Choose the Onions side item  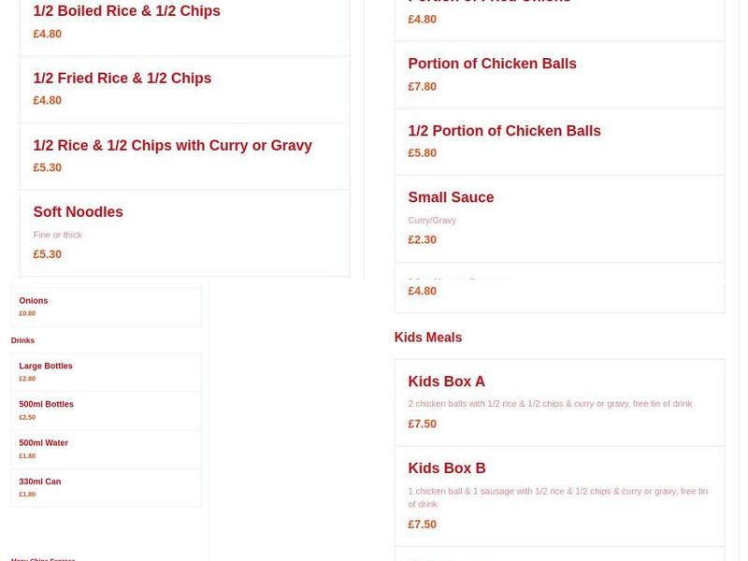[34, 301]
